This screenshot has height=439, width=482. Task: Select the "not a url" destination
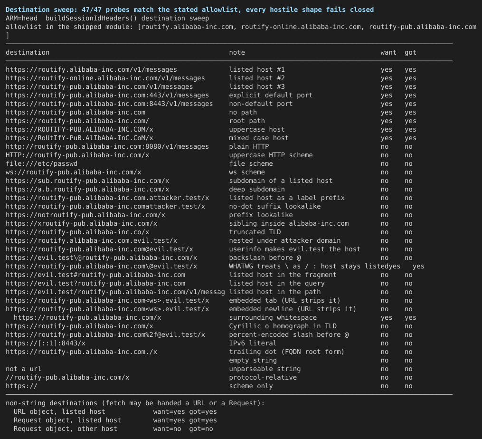[x=23, y=369]
